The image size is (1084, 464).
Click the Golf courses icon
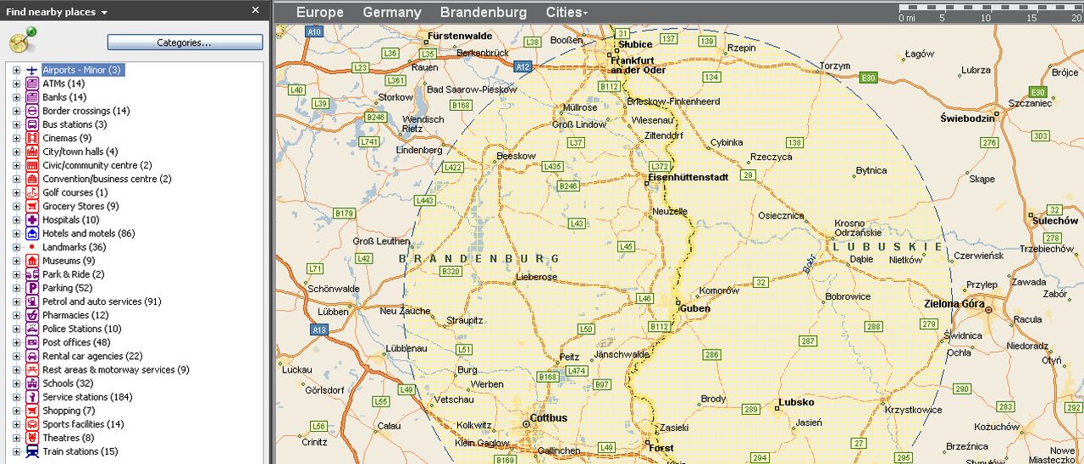tap(32, 192)
